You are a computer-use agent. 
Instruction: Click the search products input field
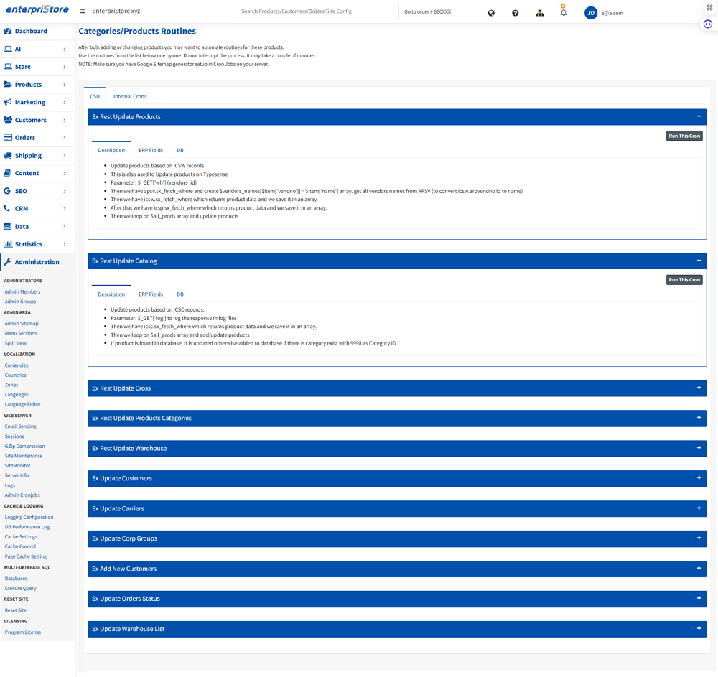(x=317, y=11)
